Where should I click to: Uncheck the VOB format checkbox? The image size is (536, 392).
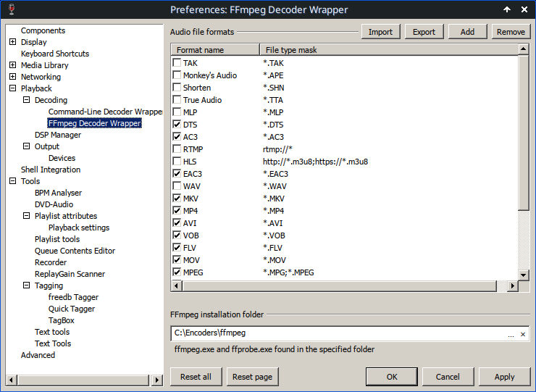[177, 235]
